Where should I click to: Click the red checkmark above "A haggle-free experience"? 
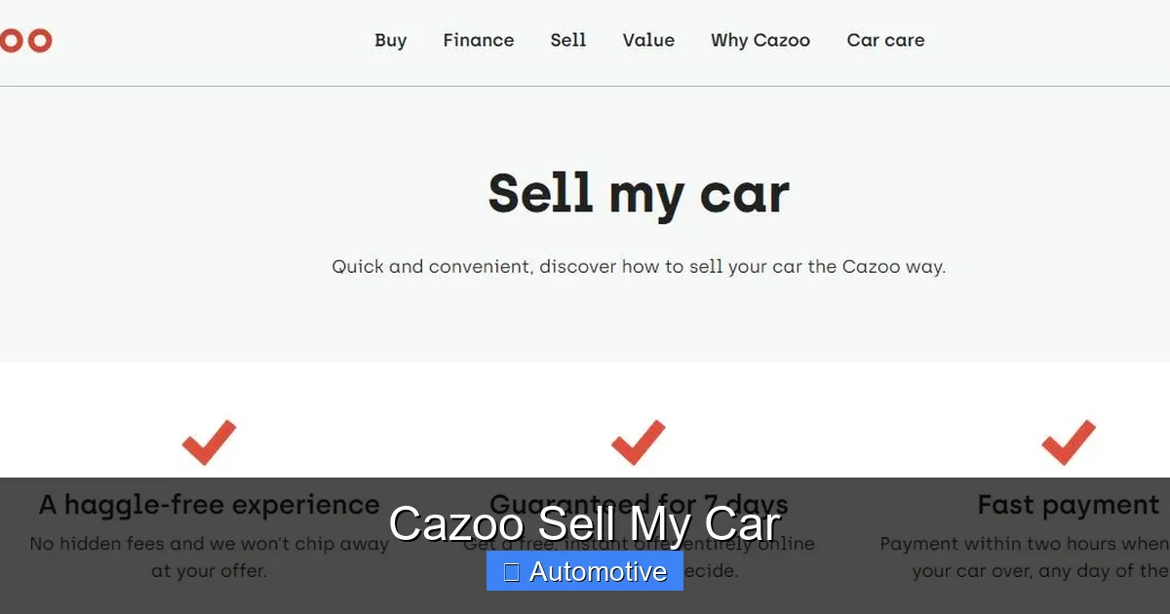pos(207,443)
